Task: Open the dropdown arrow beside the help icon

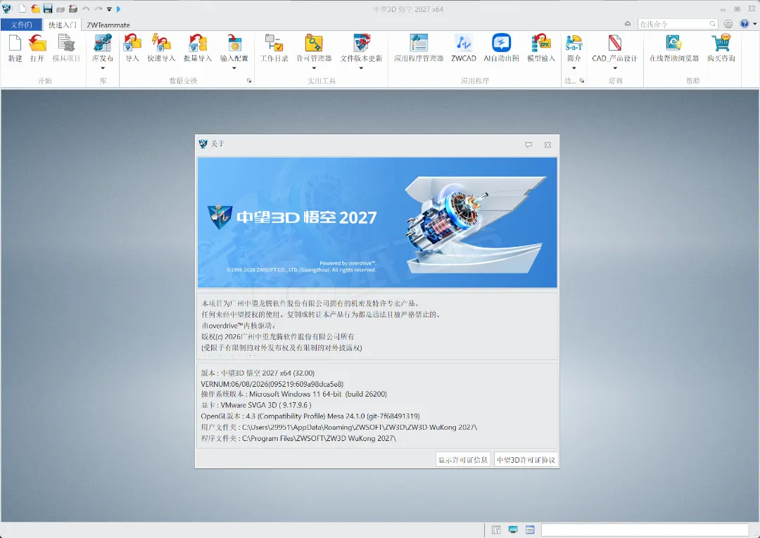Action: point(754,24)
